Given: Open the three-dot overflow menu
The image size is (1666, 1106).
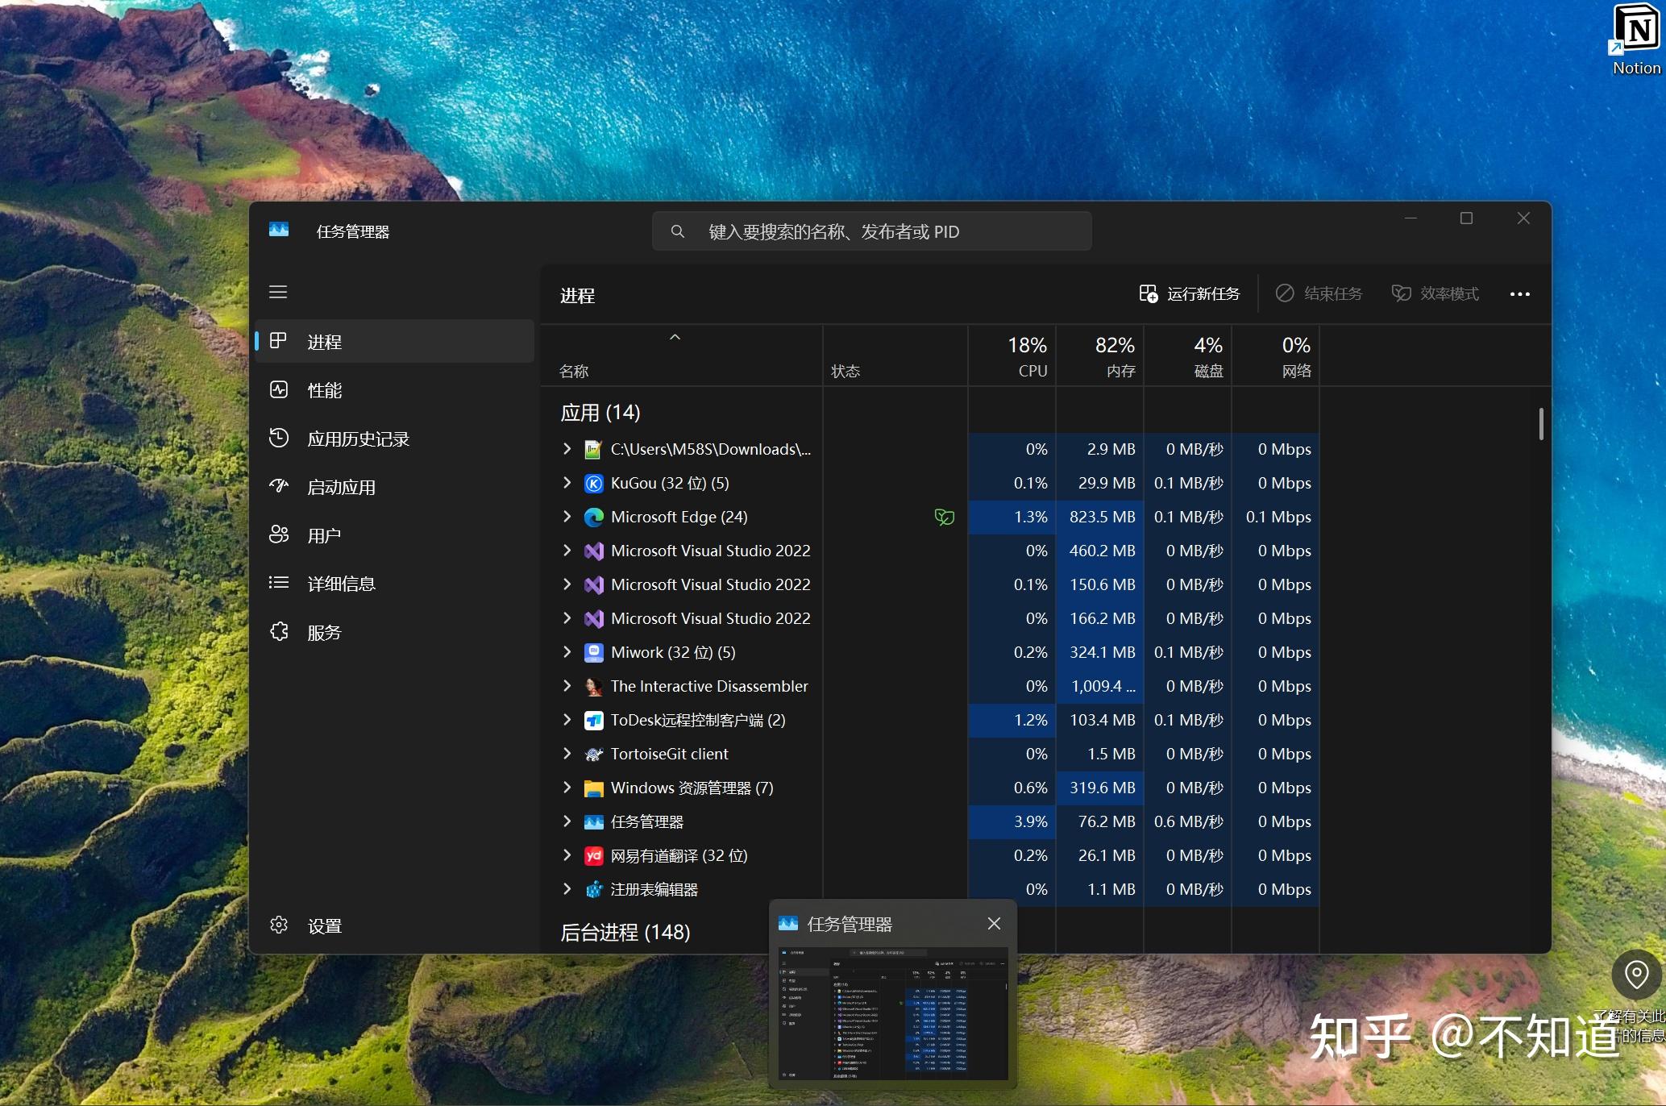Looking at the screenshot, I should [x=1519, y=293].
